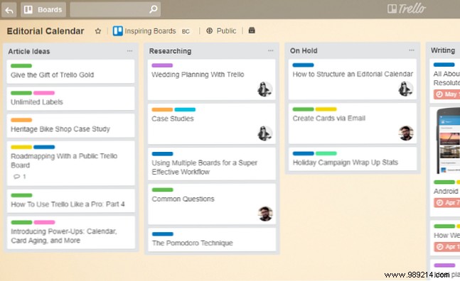Open the Inspiring Boards team link
Image resolution: width=460 pixels, height=281 pixels.
coord(150,31)
